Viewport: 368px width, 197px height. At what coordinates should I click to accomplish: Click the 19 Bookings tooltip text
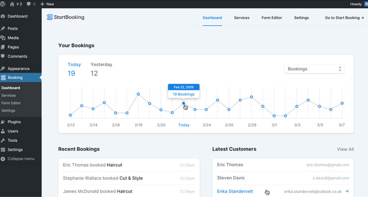tap(184, 94)
